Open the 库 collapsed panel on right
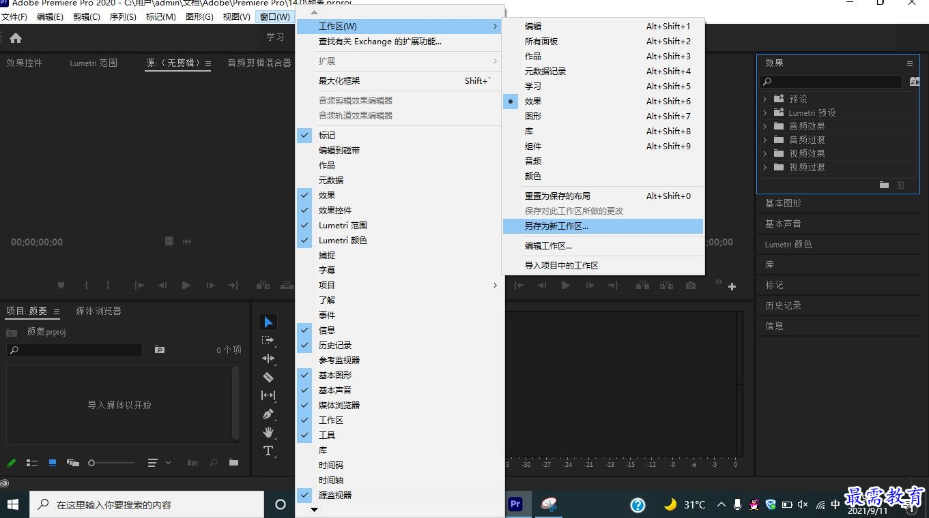The height and width of the screenshot is (518, 929). pyautogui.click(x=770, y=264)
